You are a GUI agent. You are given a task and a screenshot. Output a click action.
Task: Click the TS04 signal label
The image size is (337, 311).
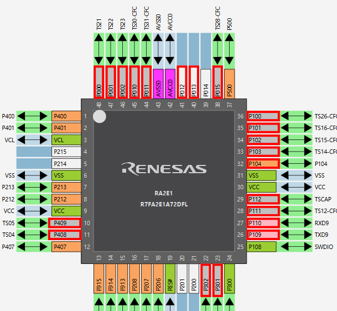[9, 235]
